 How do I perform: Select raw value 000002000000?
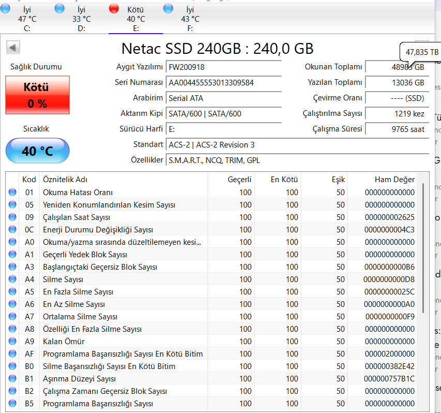(390, 353)
